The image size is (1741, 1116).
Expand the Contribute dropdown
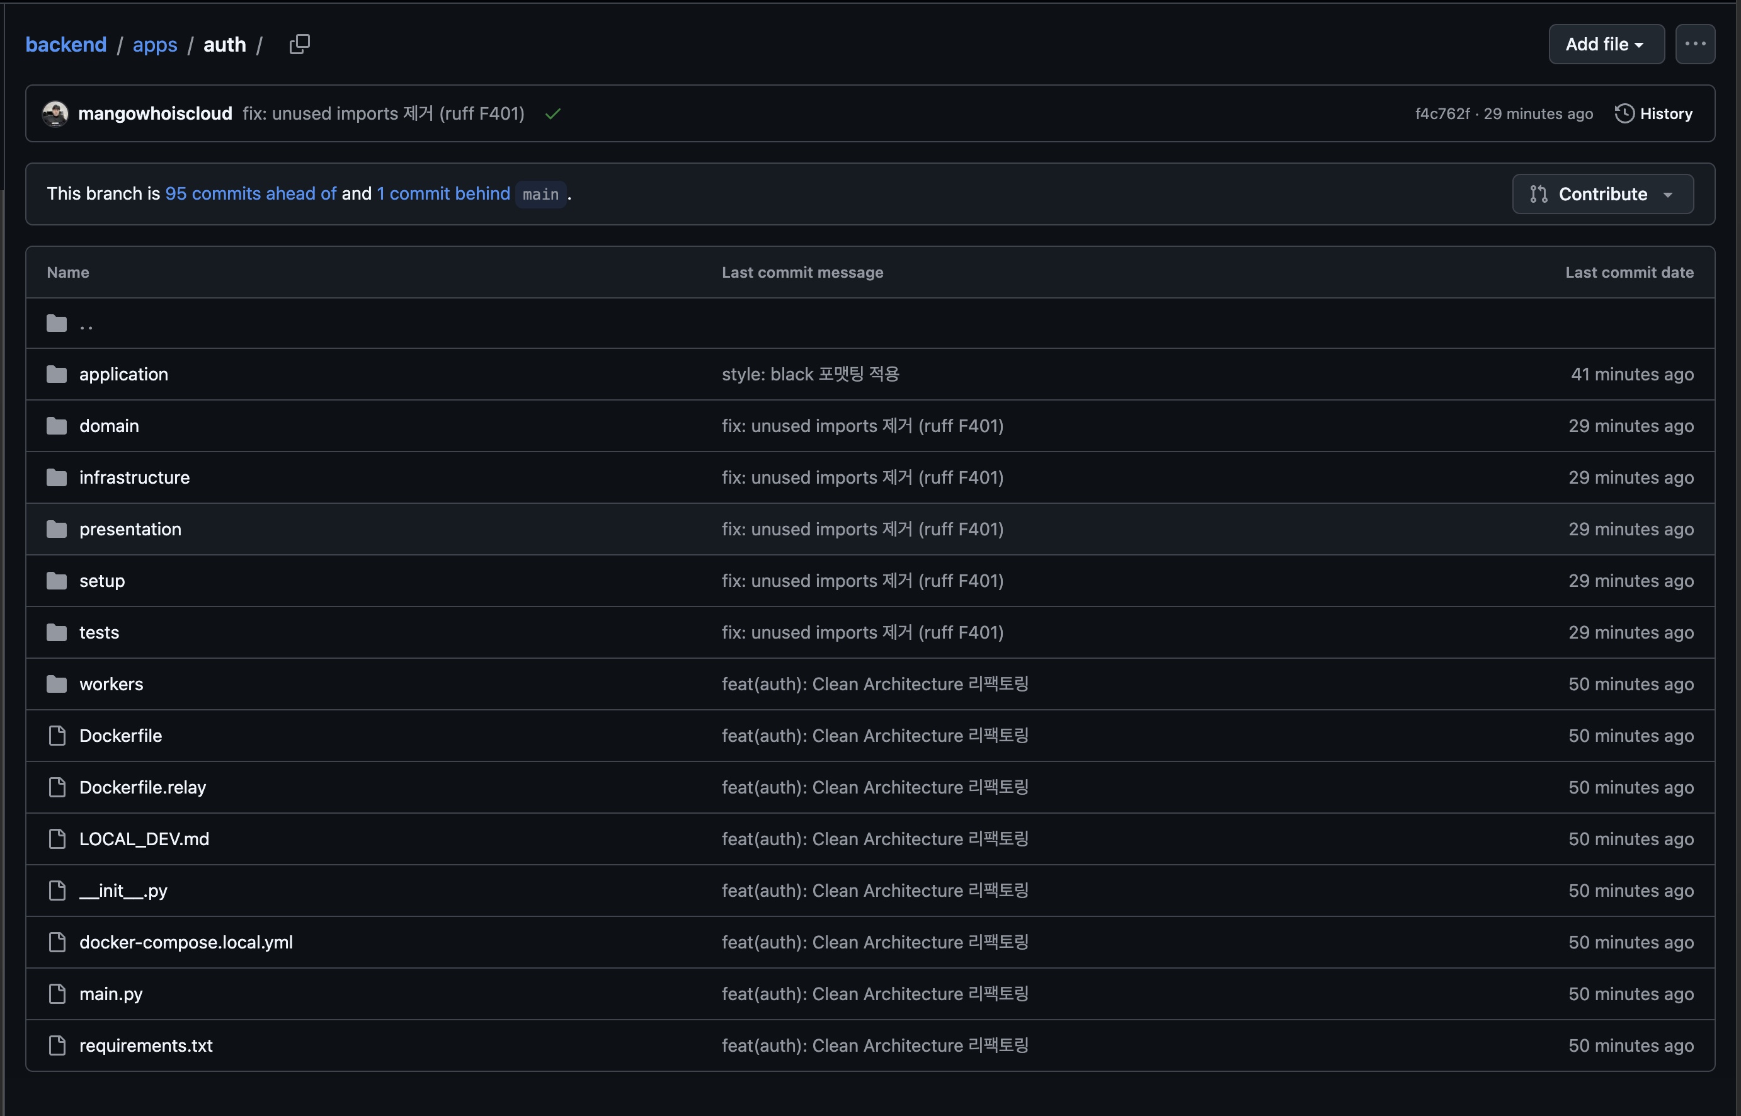(1602, 194)
